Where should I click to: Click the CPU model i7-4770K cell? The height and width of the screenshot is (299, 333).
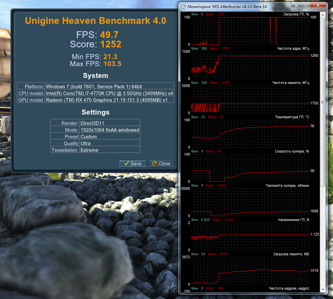(x=109, y=93)
